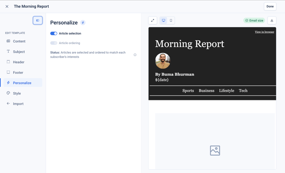Click the By Buma Bhurman byline
Viewport: 285px width, 173px height.
point(174,74)
